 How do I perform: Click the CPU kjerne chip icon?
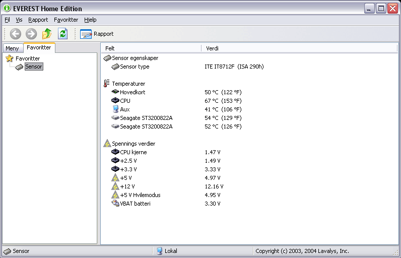[115, 152]
